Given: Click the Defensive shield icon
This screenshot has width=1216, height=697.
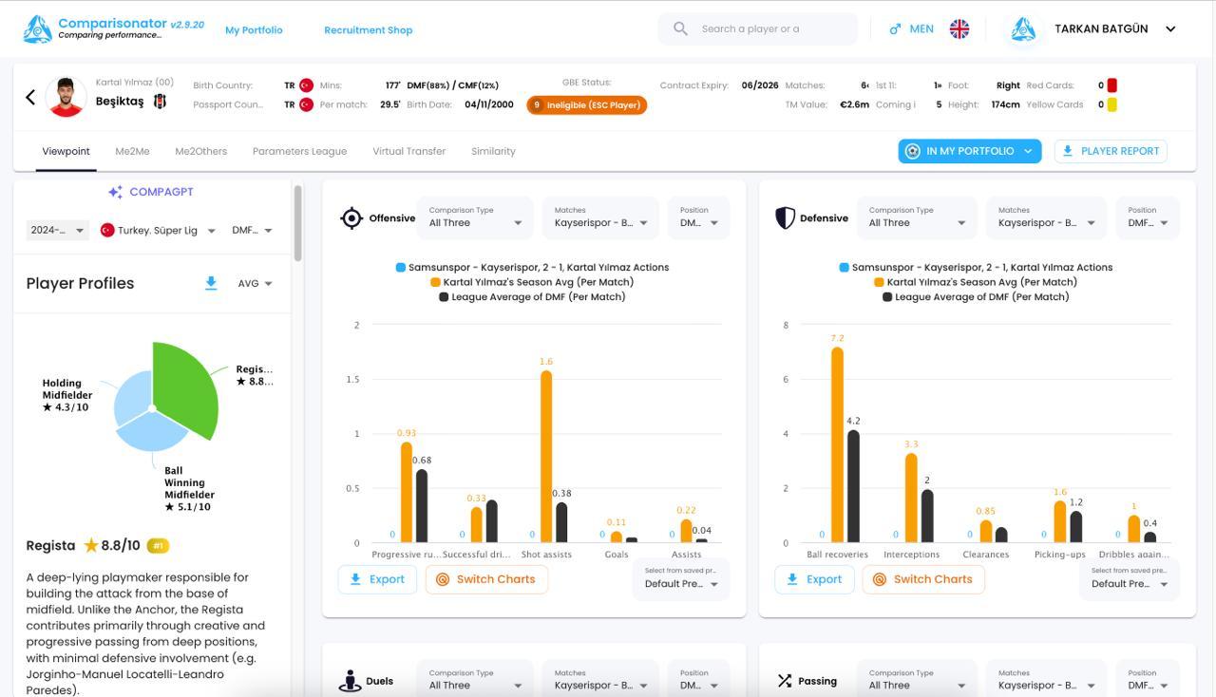Looking at the screenshot, I should click(x=785, y=218).
